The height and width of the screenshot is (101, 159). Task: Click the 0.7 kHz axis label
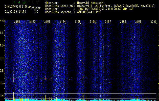[x=2, y=83]
